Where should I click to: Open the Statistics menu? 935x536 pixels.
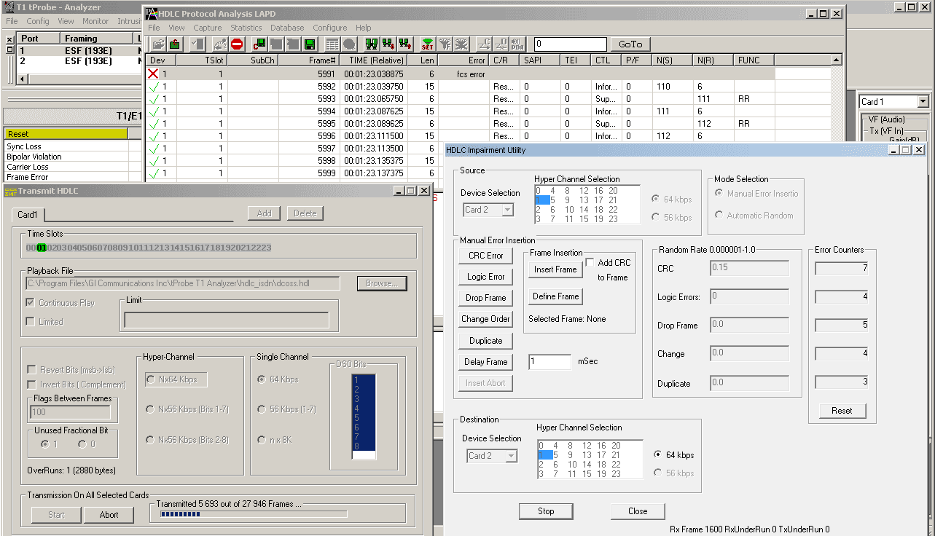point(246,28)
